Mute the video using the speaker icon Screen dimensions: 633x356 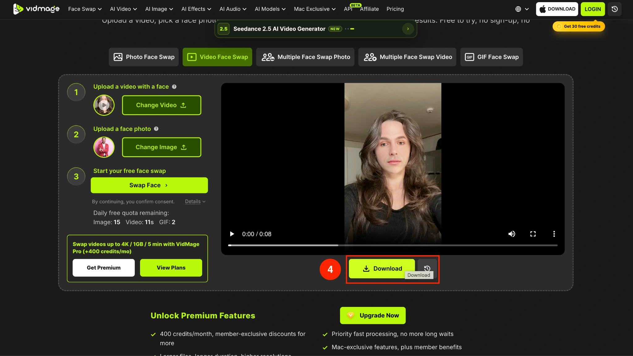(512, 234)
